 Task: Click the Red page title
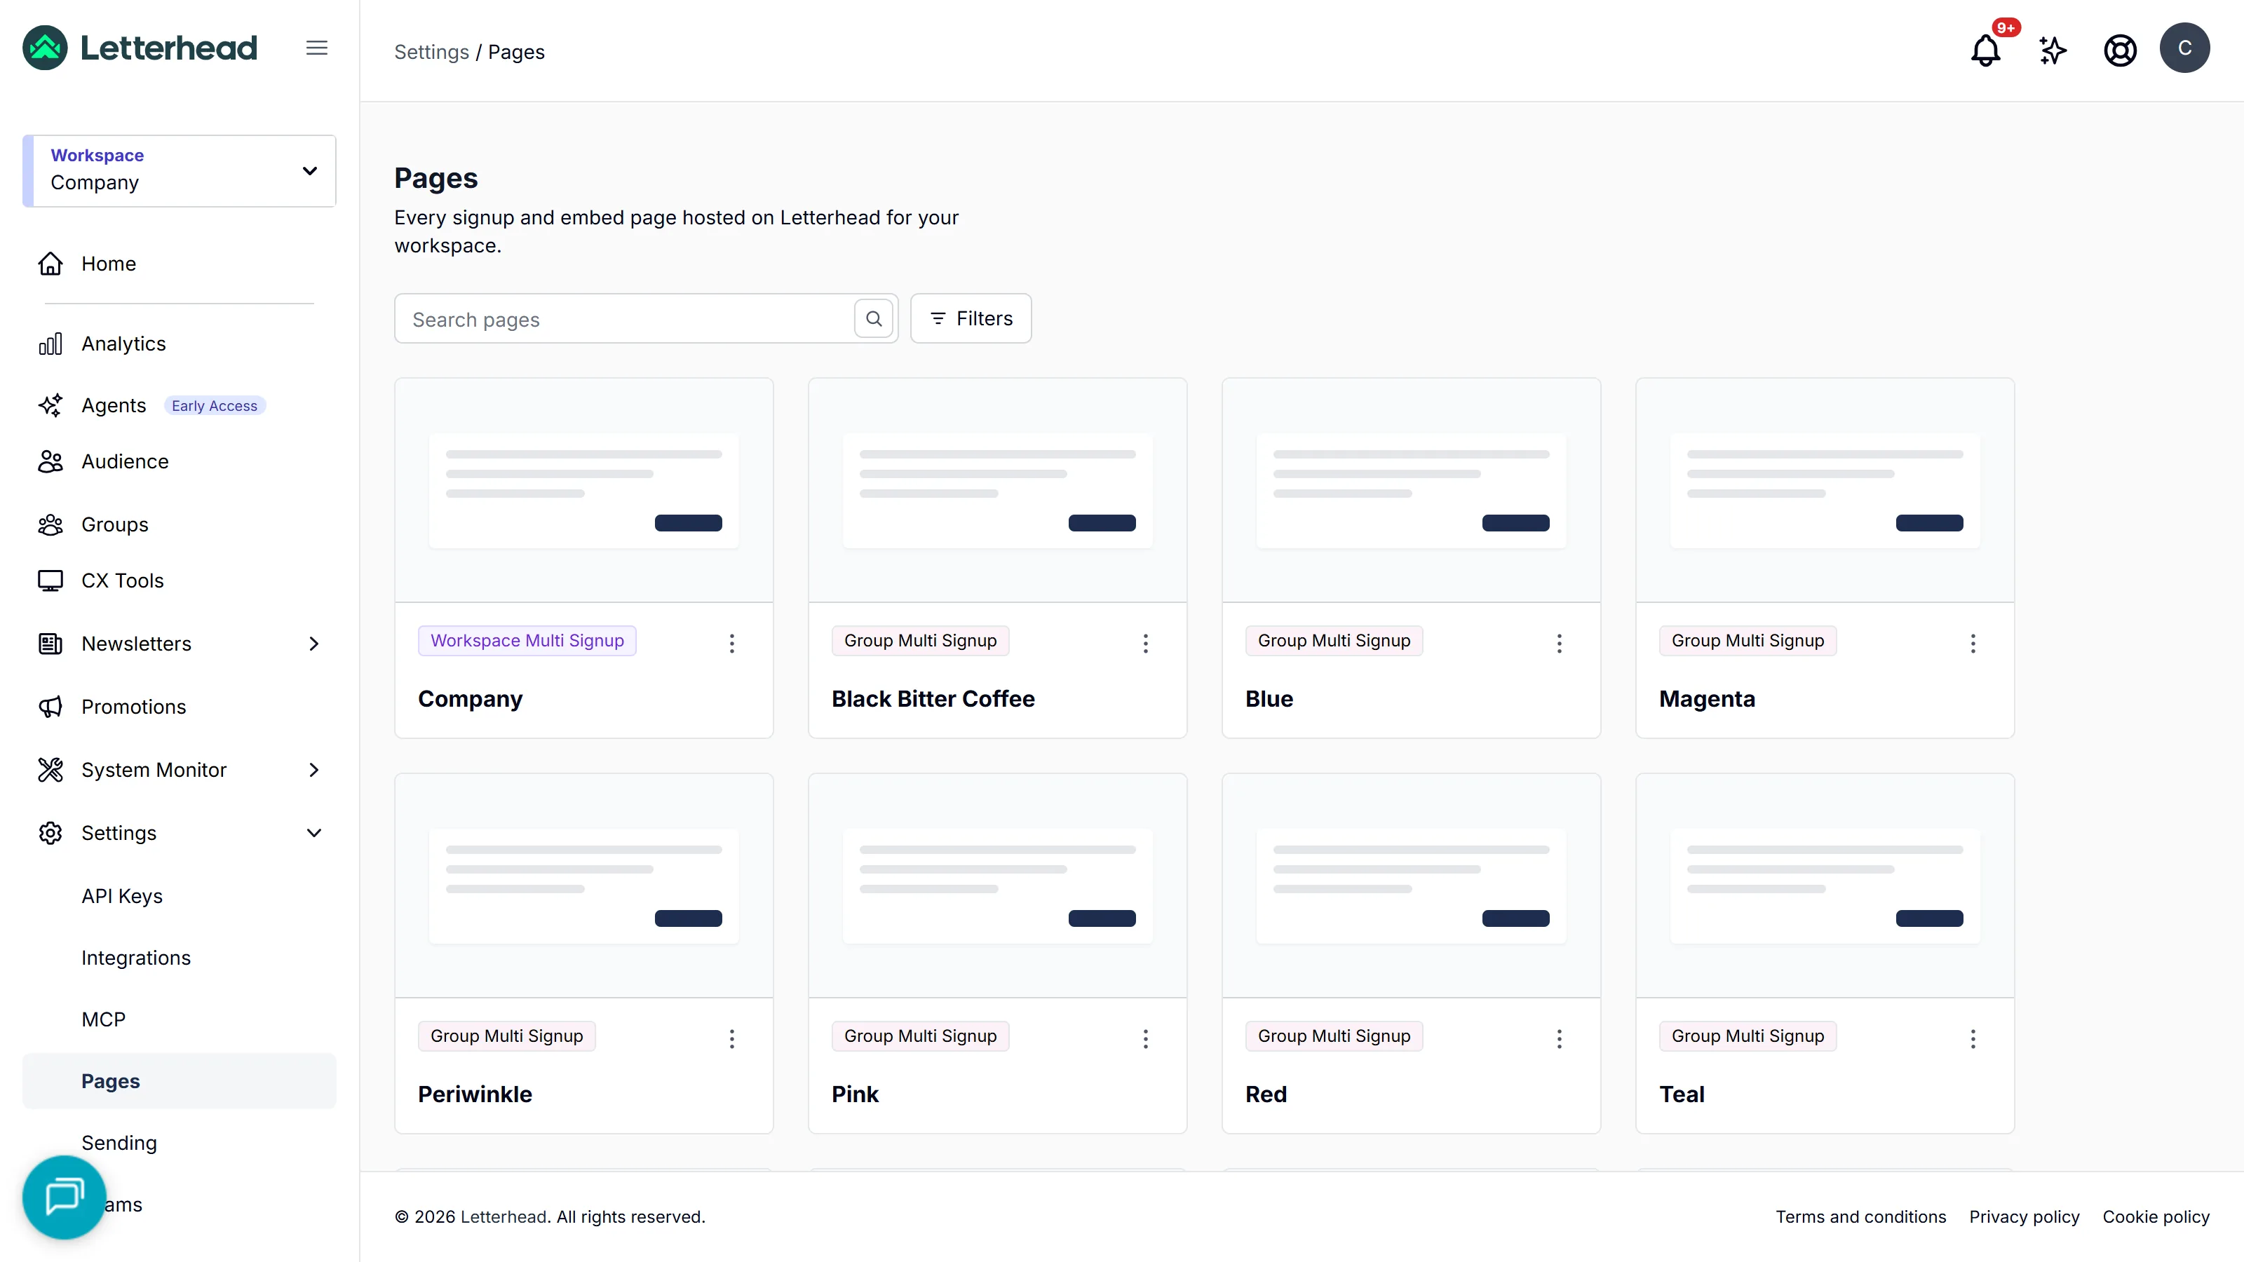(x=1266, y=1094)
